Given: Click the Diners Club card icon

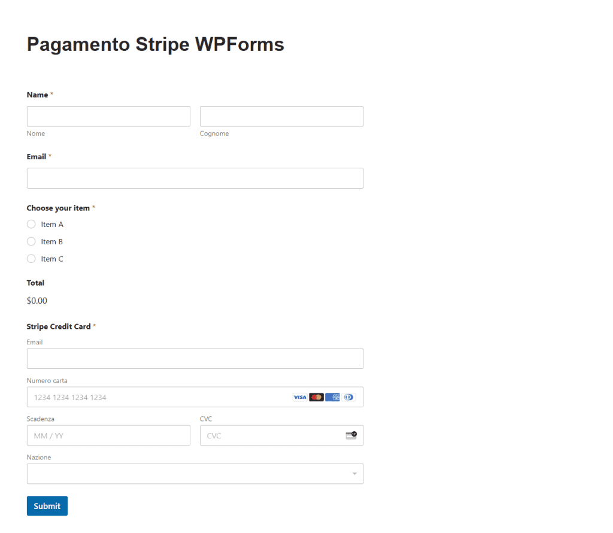Looking at the screenshot, I should pyautogui.click(x=348, y=397).
